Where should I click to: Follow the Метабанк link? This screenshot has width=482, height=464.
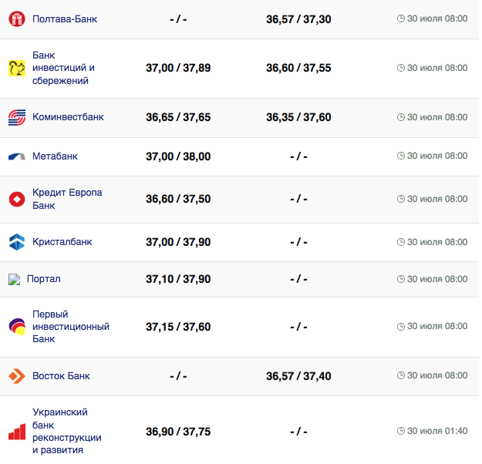tap(55, 156)
